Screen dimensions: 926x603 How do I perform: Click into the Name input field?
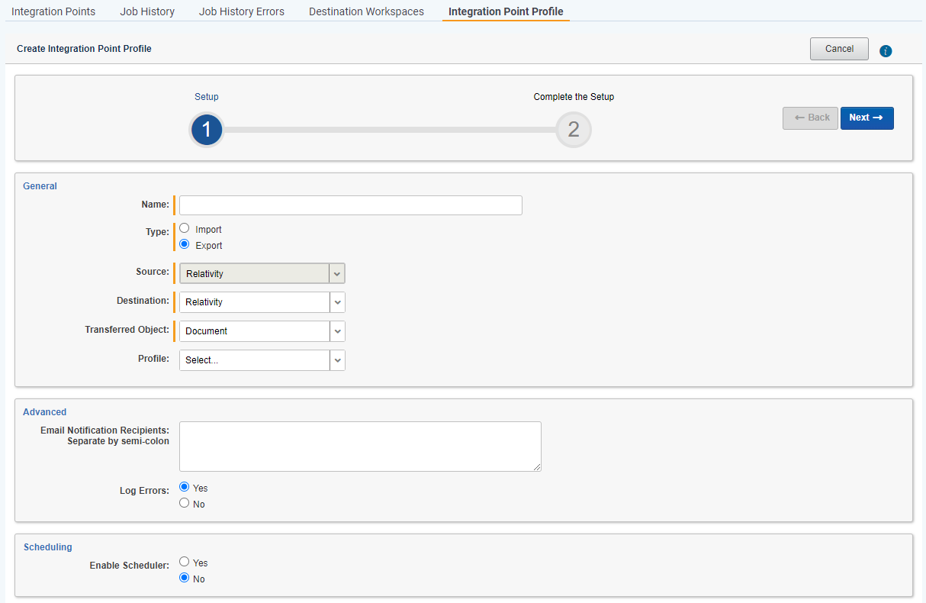click(x=351, y=205)
